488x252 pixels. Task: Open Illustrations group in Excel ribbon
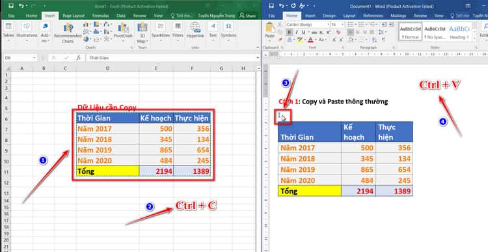point(27,31)
